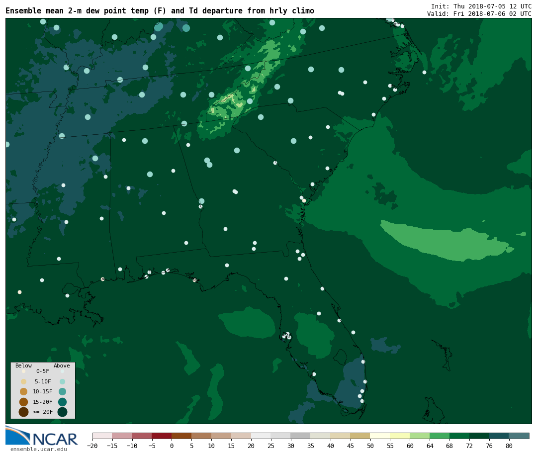This screenshot has height=455, width=537.
Task: Click the Above 5-10F light teal legend circle
Action: (62, 381)
